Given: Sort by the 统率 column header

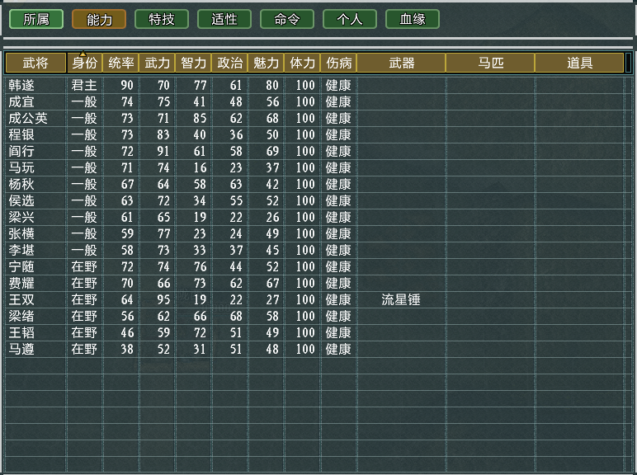Looking at the screenshot, I should [120, 63].
